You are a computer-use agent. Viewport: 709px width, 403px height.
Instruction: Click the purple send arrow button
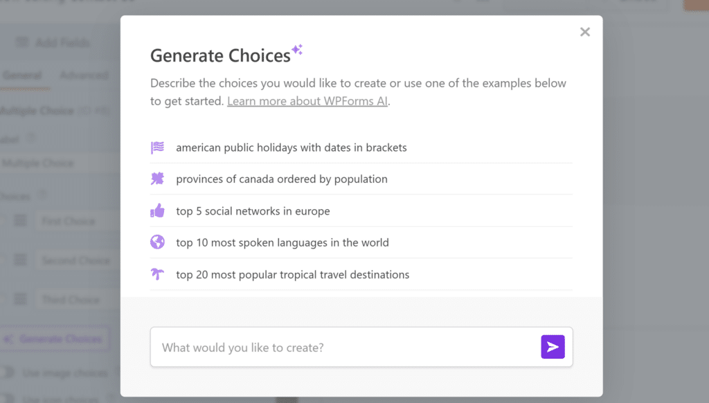tap(553, 347)
